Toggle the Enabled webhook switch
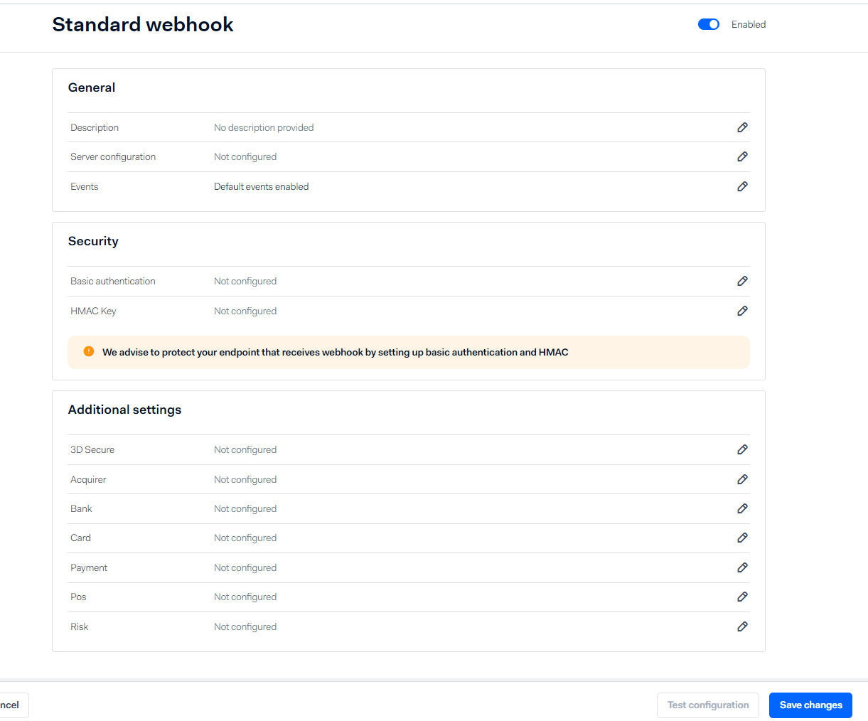 coord(709,24)
